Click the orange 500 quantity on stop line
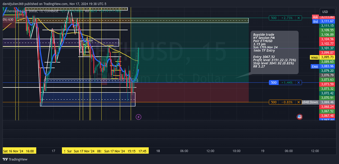The height and width of the screenshot is (164, 339). tap(274, 102)
